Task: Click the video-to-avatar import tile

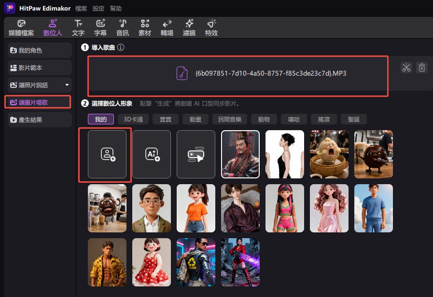Action: 196,154
